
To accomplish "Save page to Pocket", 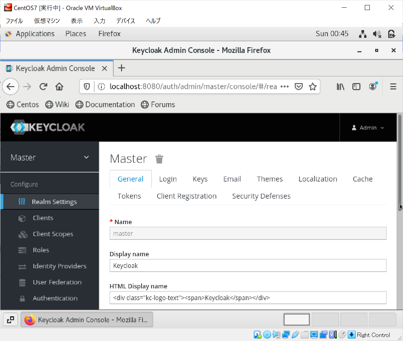I will 299,87.
